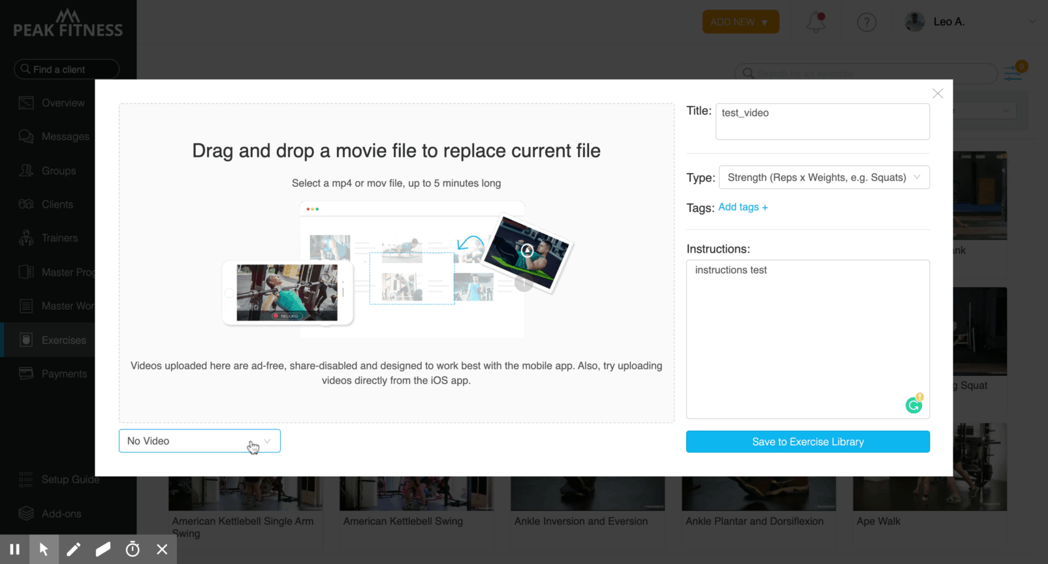Click the video drag and drop area
This screenshot has width=1048, height=564.
pos(396,262)
